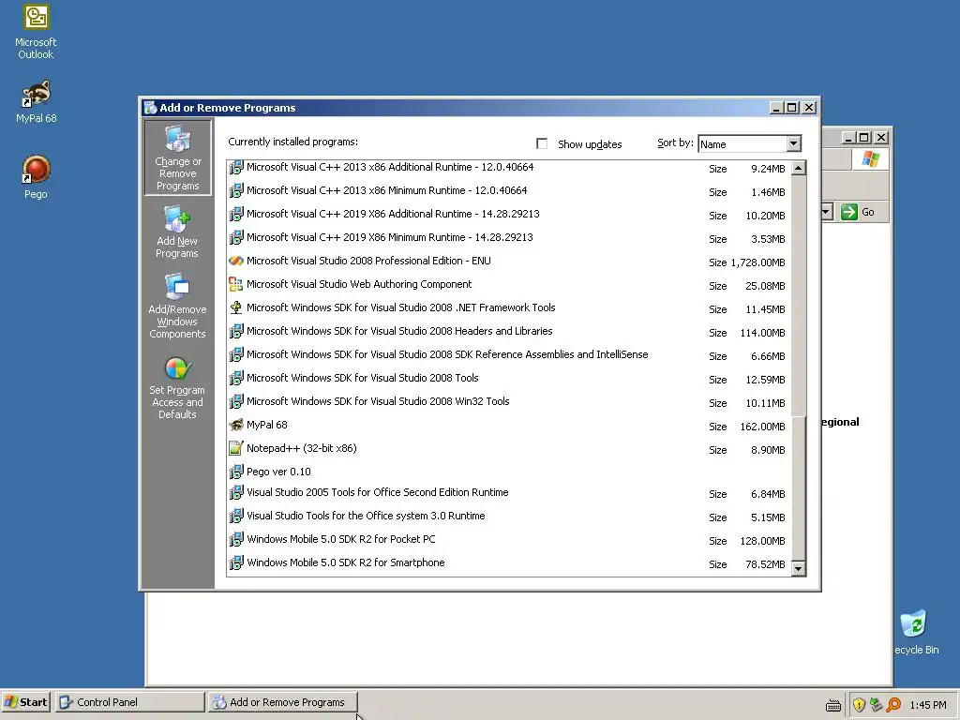Click the 1,728.00MB size value
Screen dimensions: 960x720
(x=757, y=262)
